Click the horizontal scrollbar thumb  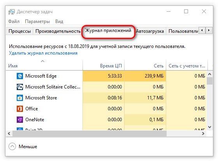coord(90,134)
